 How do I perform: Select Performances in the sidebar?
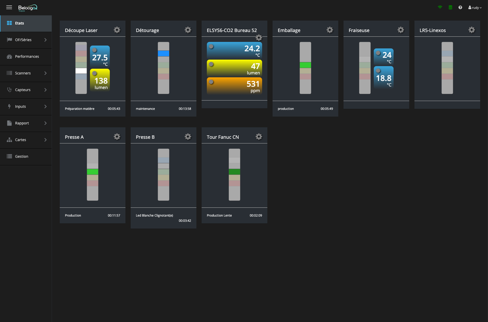coord(27,56)
